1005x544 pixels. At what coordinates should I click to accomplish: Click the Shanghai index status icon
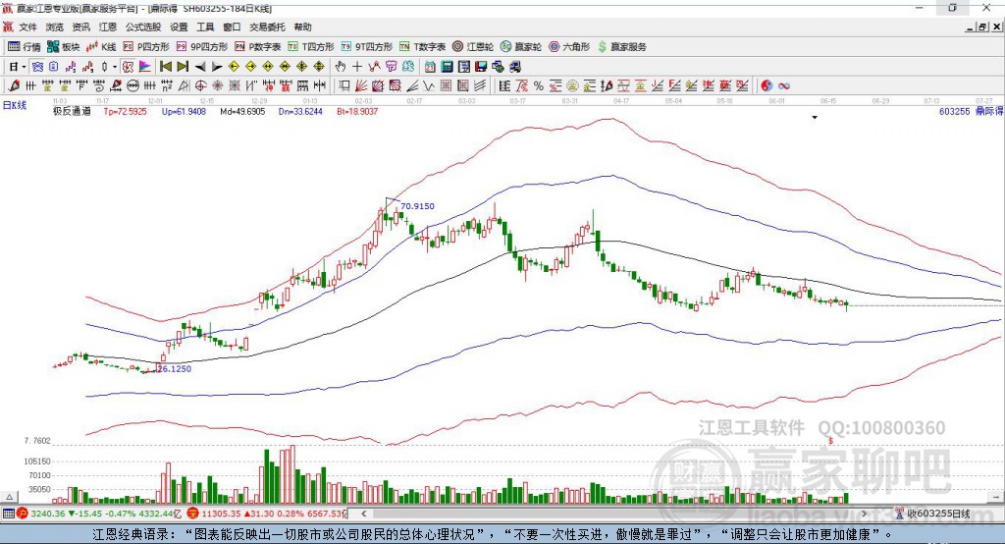click(x=24, y=514)
